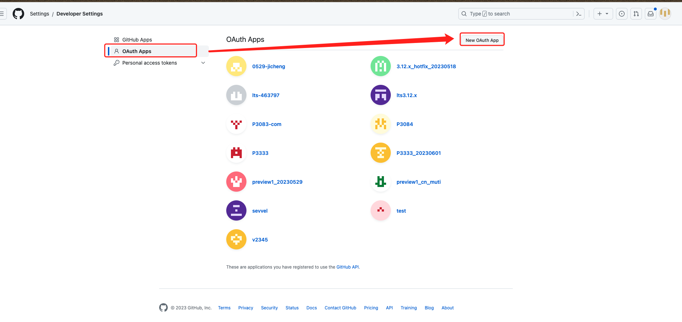Open the preview1_cn_muti app

419,182
